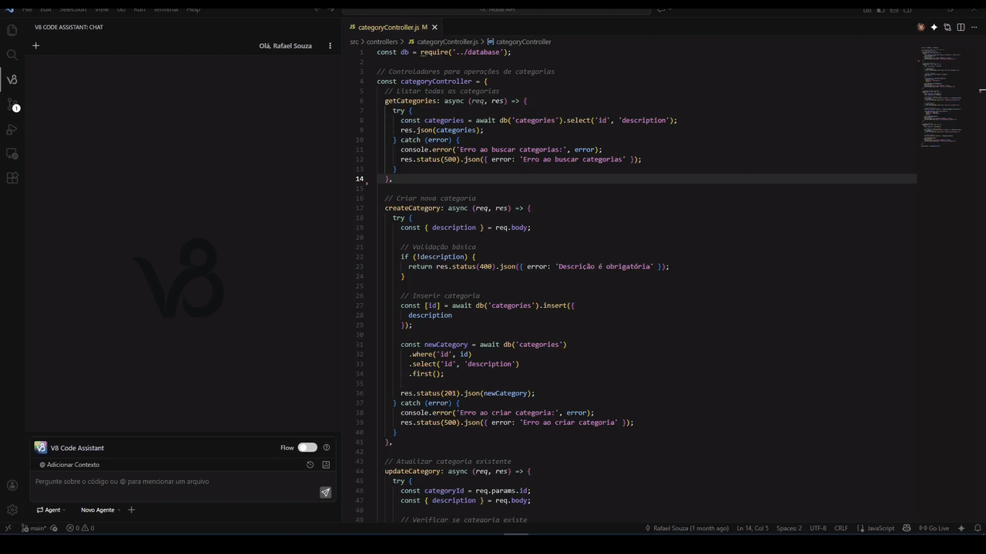
Task: Open errors and warnings count in status bar
Action: pos(80,528)
